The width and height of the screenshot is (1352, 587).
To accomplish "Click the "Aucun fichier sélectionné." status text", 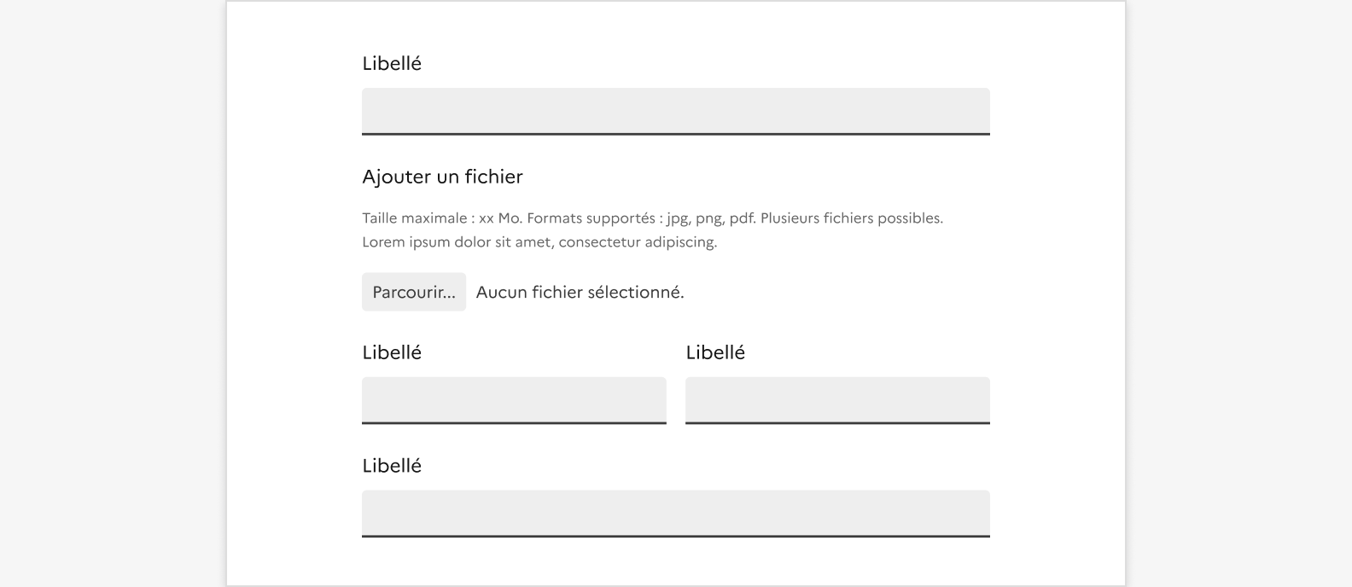I will click(580, 292).
